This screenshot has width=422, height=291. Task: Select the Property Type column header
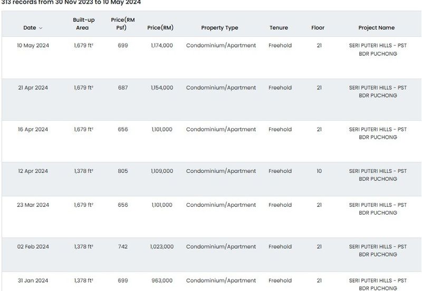[219, 28]
